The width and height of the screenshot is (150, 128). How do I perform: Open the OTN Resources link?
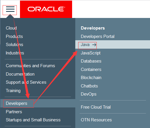pyautogui.click(x=96, y=120)
